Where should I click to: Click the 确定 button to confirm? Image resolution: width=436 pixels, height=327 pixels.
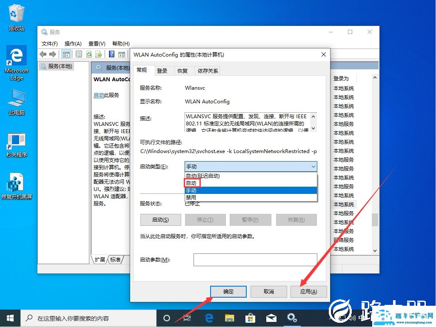pyautogui.click(x=228, y=292)
